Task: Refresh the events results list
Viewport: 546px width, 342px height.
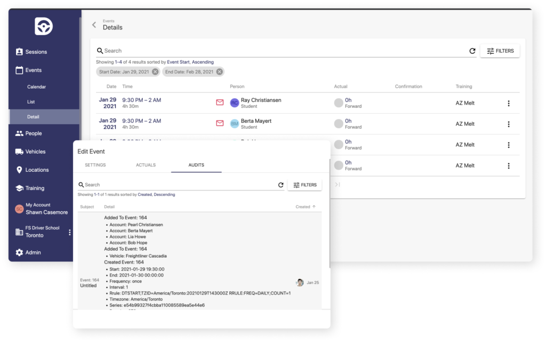Action: (x=472, y=50)
